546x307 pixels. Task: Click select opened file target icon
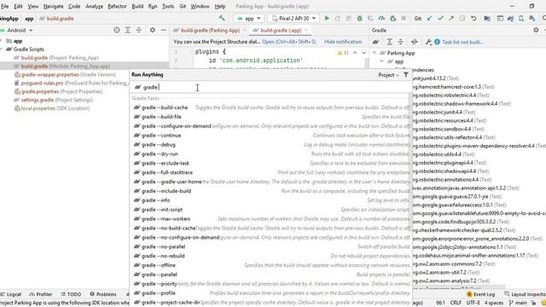point(117,31)
